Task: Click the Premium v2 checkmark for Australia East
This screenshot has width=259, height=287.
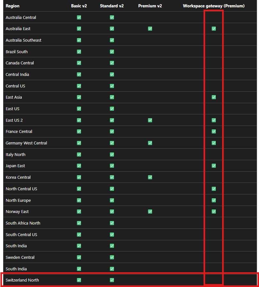Action: (150, 29)
